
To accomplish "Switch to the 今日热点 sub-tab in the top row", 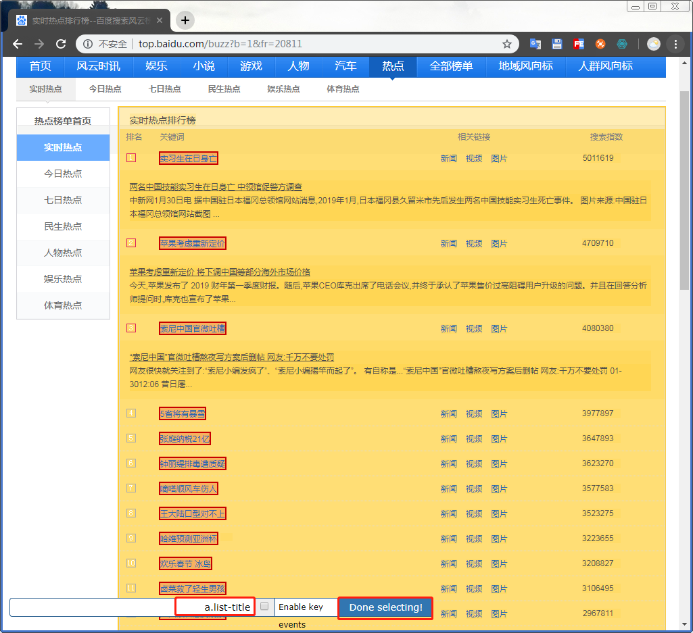I will point(105,88).
